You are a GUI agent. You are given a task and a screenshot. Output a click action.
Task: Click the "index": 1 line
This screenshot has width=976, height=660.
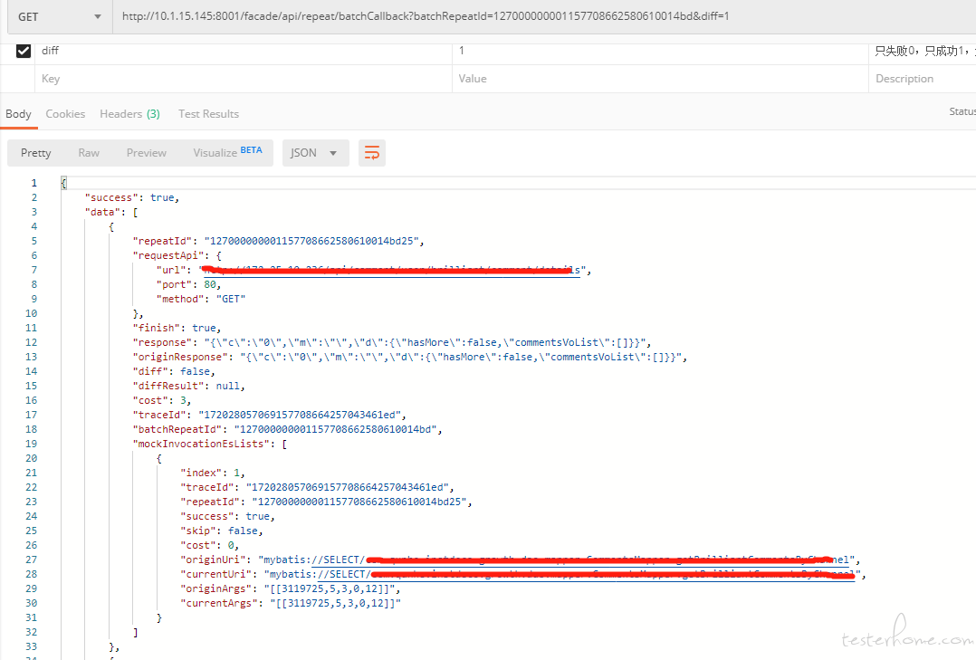coord(212,473)
